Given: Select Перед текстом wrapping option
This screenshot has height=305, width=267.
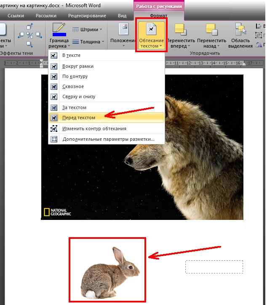Looking at the screenshot, I should pos(107,118).
